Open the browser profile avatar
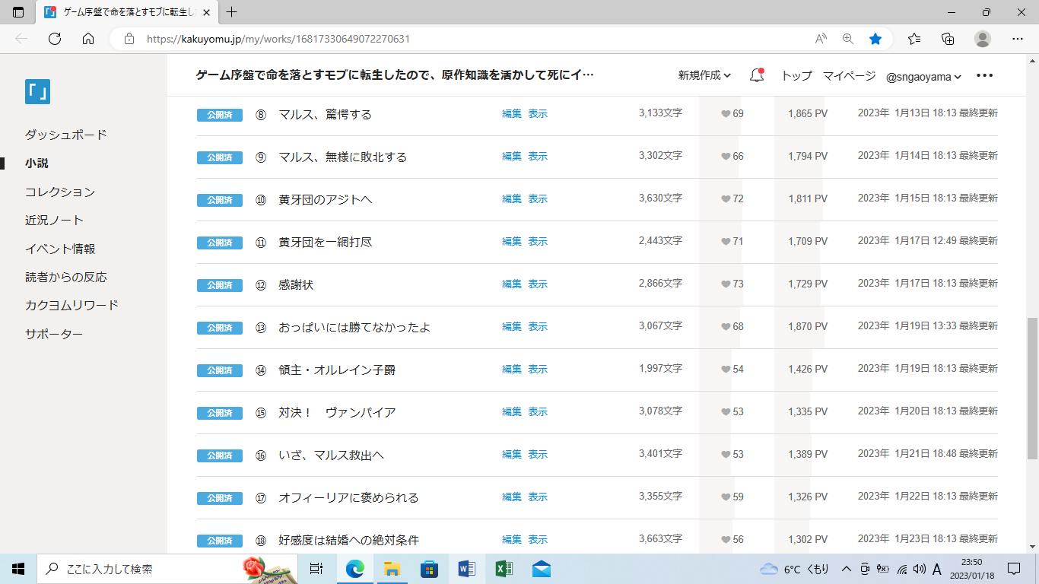The width and height of the screenshot is (1039, 584). coord(983,39)
